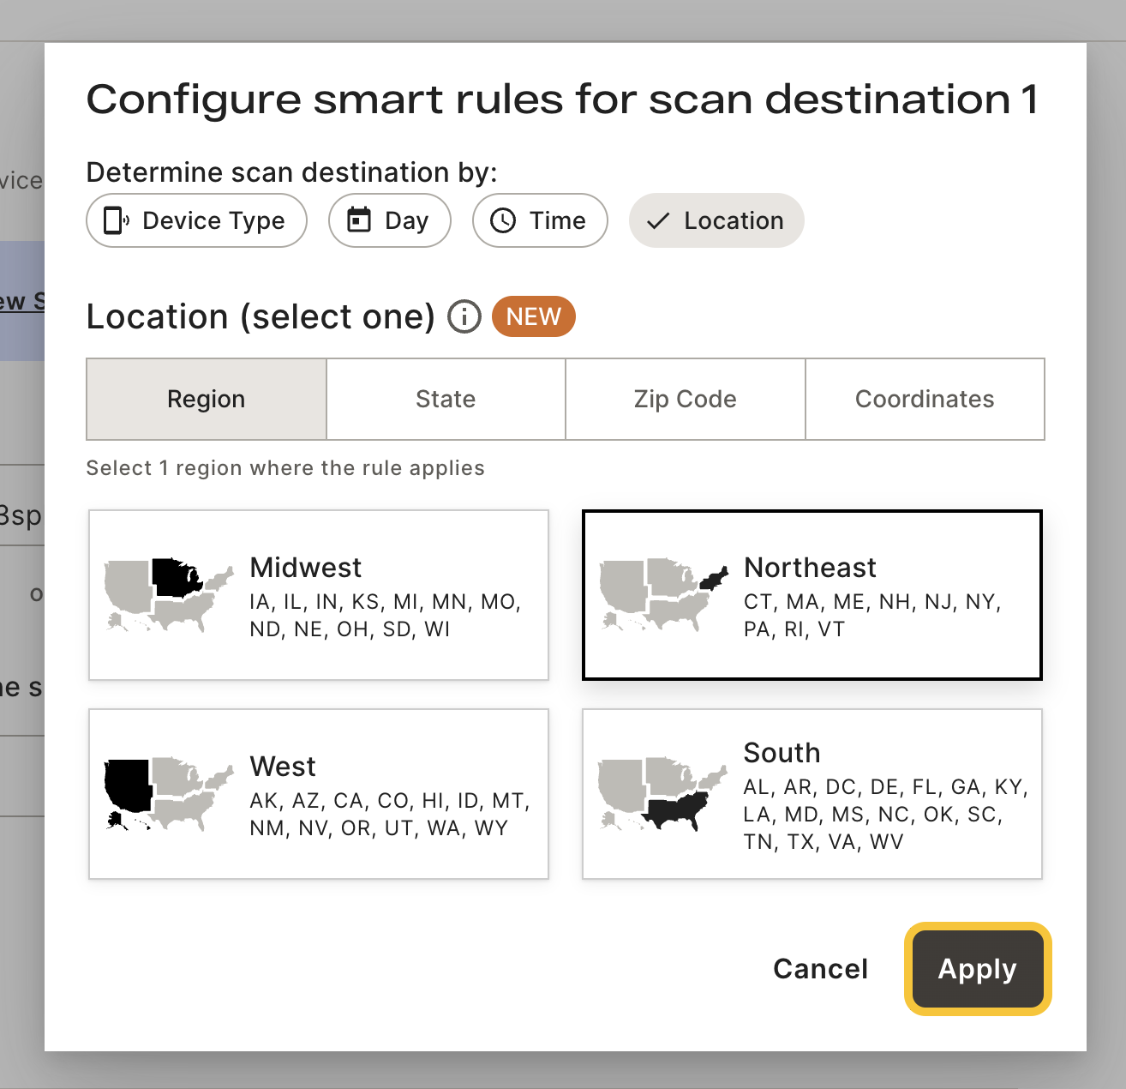This screenshot has width=1126, height=1089.
Task: Click the clock icon in Time chip
Action: click(503, 220)
